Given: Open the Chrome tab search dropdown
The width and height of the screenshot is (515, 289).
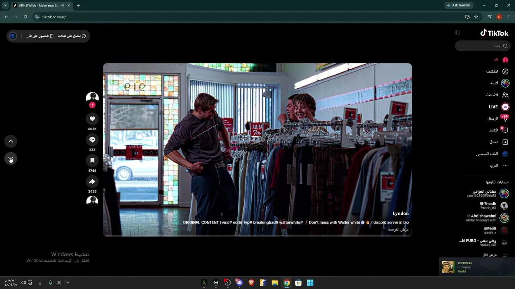Looking at the screenshot, I should (x=5, y=5).
